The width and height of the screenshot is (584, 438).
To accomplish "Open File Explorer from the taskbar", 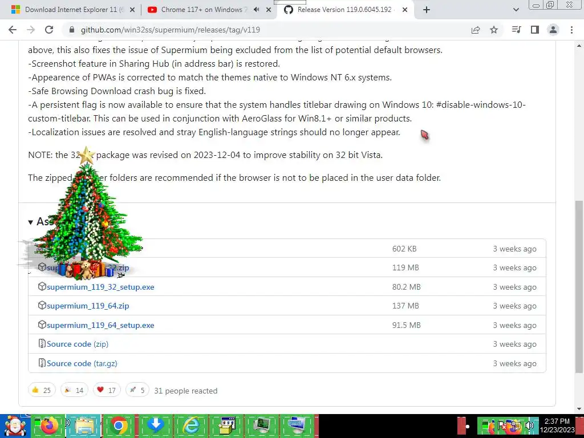I will (x=84, y=426).
